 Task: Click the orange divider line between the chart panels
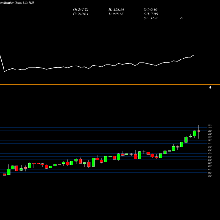pyautogui.click(x=110, y=84)
